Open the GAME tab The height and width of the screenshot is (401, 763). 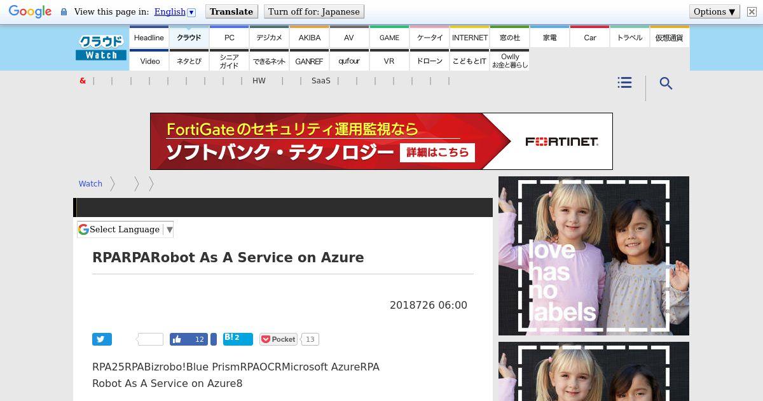tap(389, 38)
